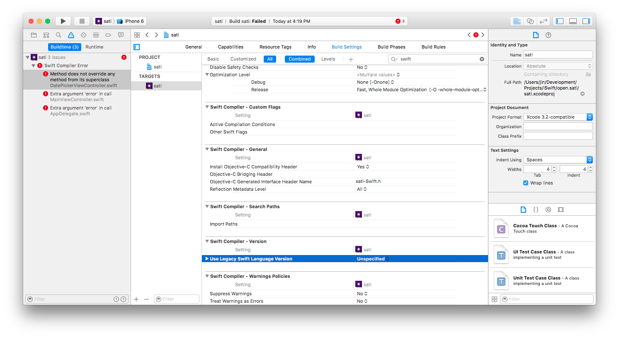Screen dimensions: 619x338
Task: Open the Info tab
Action: (x=312, y=47)
